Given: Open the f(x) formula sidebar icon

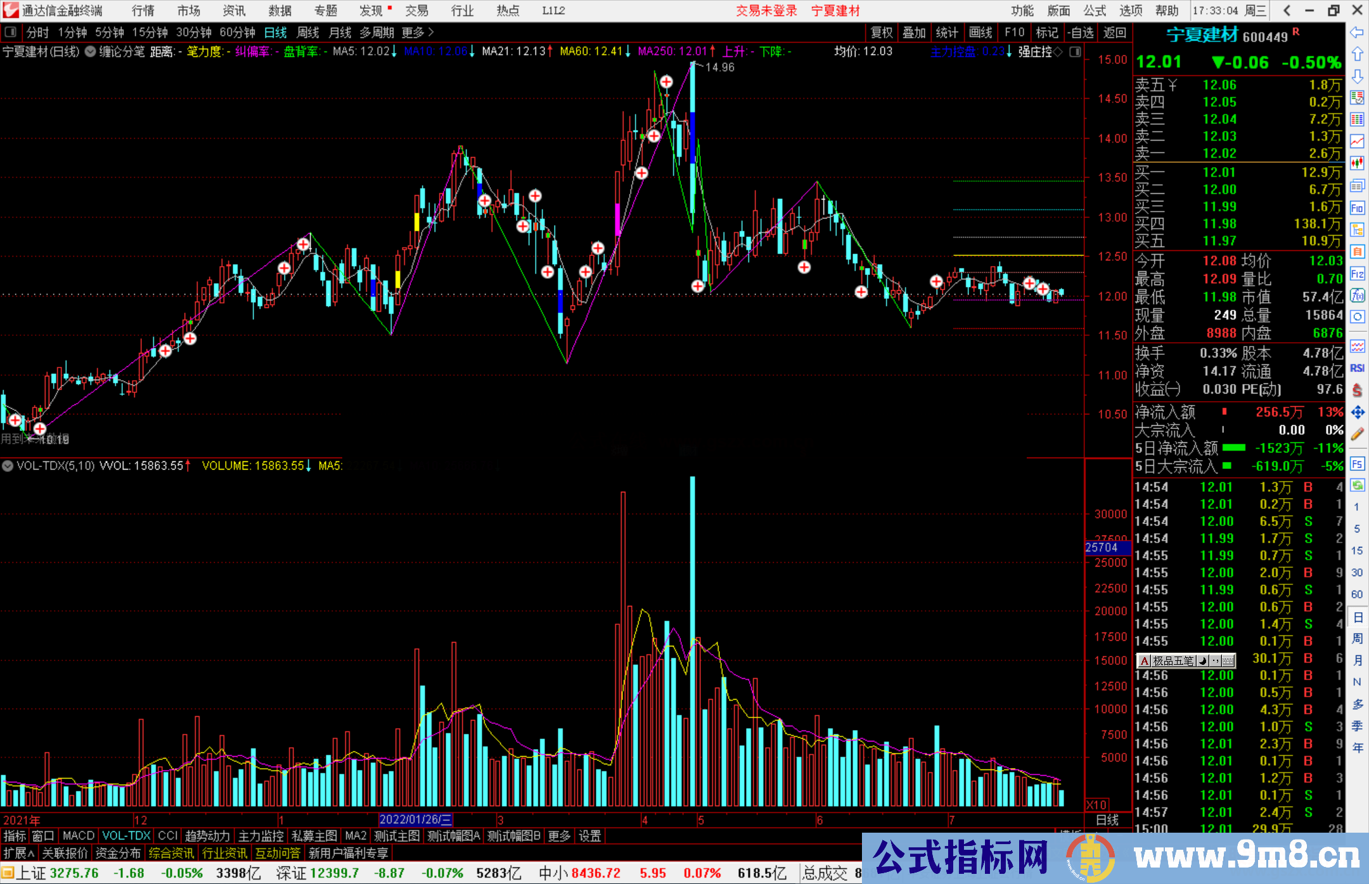Looking at the screenshot, I should (1357, 295).
